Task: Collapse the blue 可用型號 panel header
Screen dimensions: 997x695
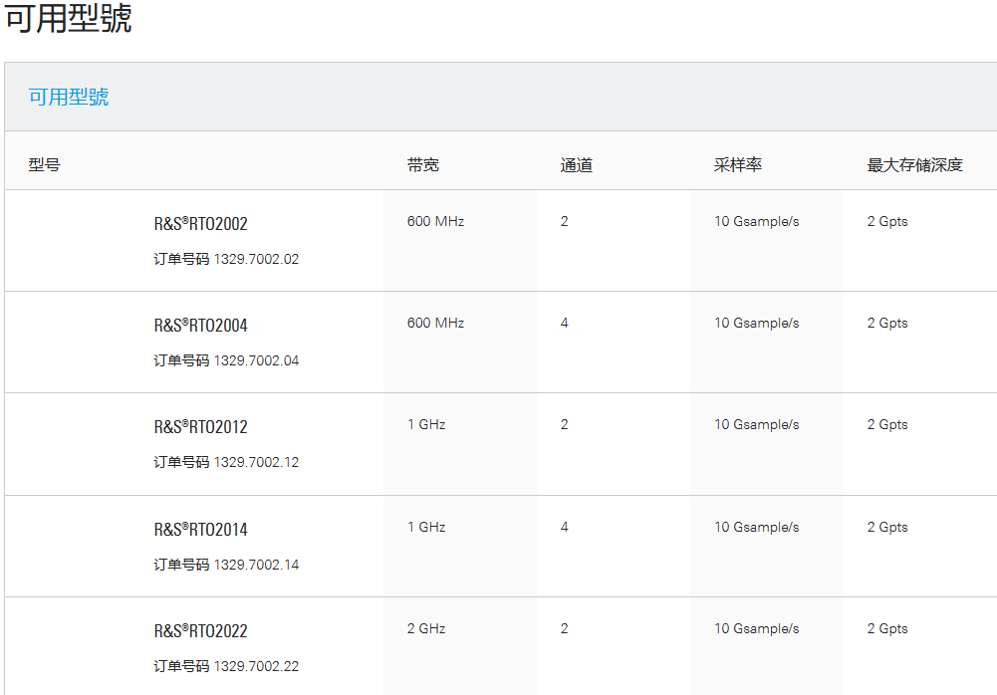Action: pos(69,97)
